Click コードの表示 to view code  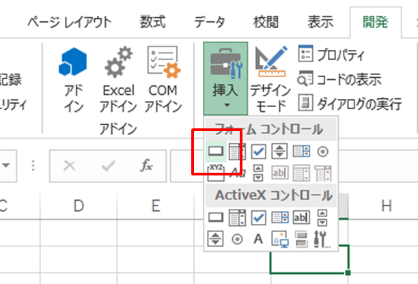tap(339, 79)
